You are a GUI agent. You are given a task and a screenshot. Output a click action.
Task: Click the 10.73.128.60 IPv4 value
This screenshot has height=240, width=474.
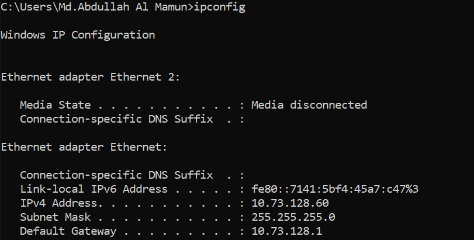(x=290, y=203)
